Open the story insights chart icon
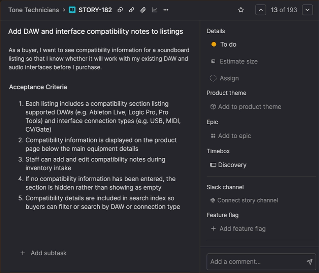This screenshot has width=319, height=273. (155, 10)
